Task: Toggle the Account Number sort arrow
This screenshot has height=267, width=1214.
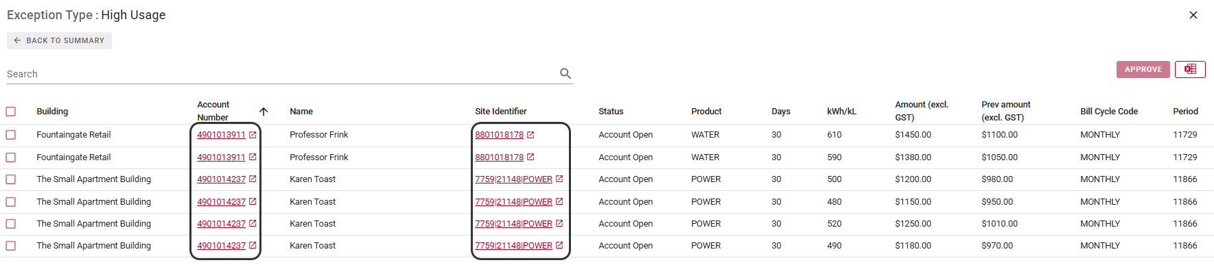Action: point(264,112)
